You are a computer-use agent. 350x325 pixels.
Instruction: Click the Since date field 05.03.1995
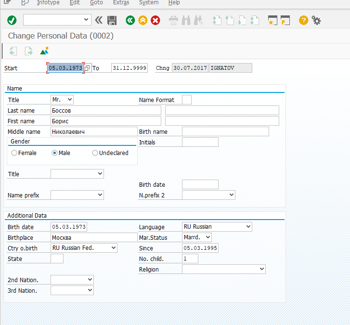pos(200,248)
